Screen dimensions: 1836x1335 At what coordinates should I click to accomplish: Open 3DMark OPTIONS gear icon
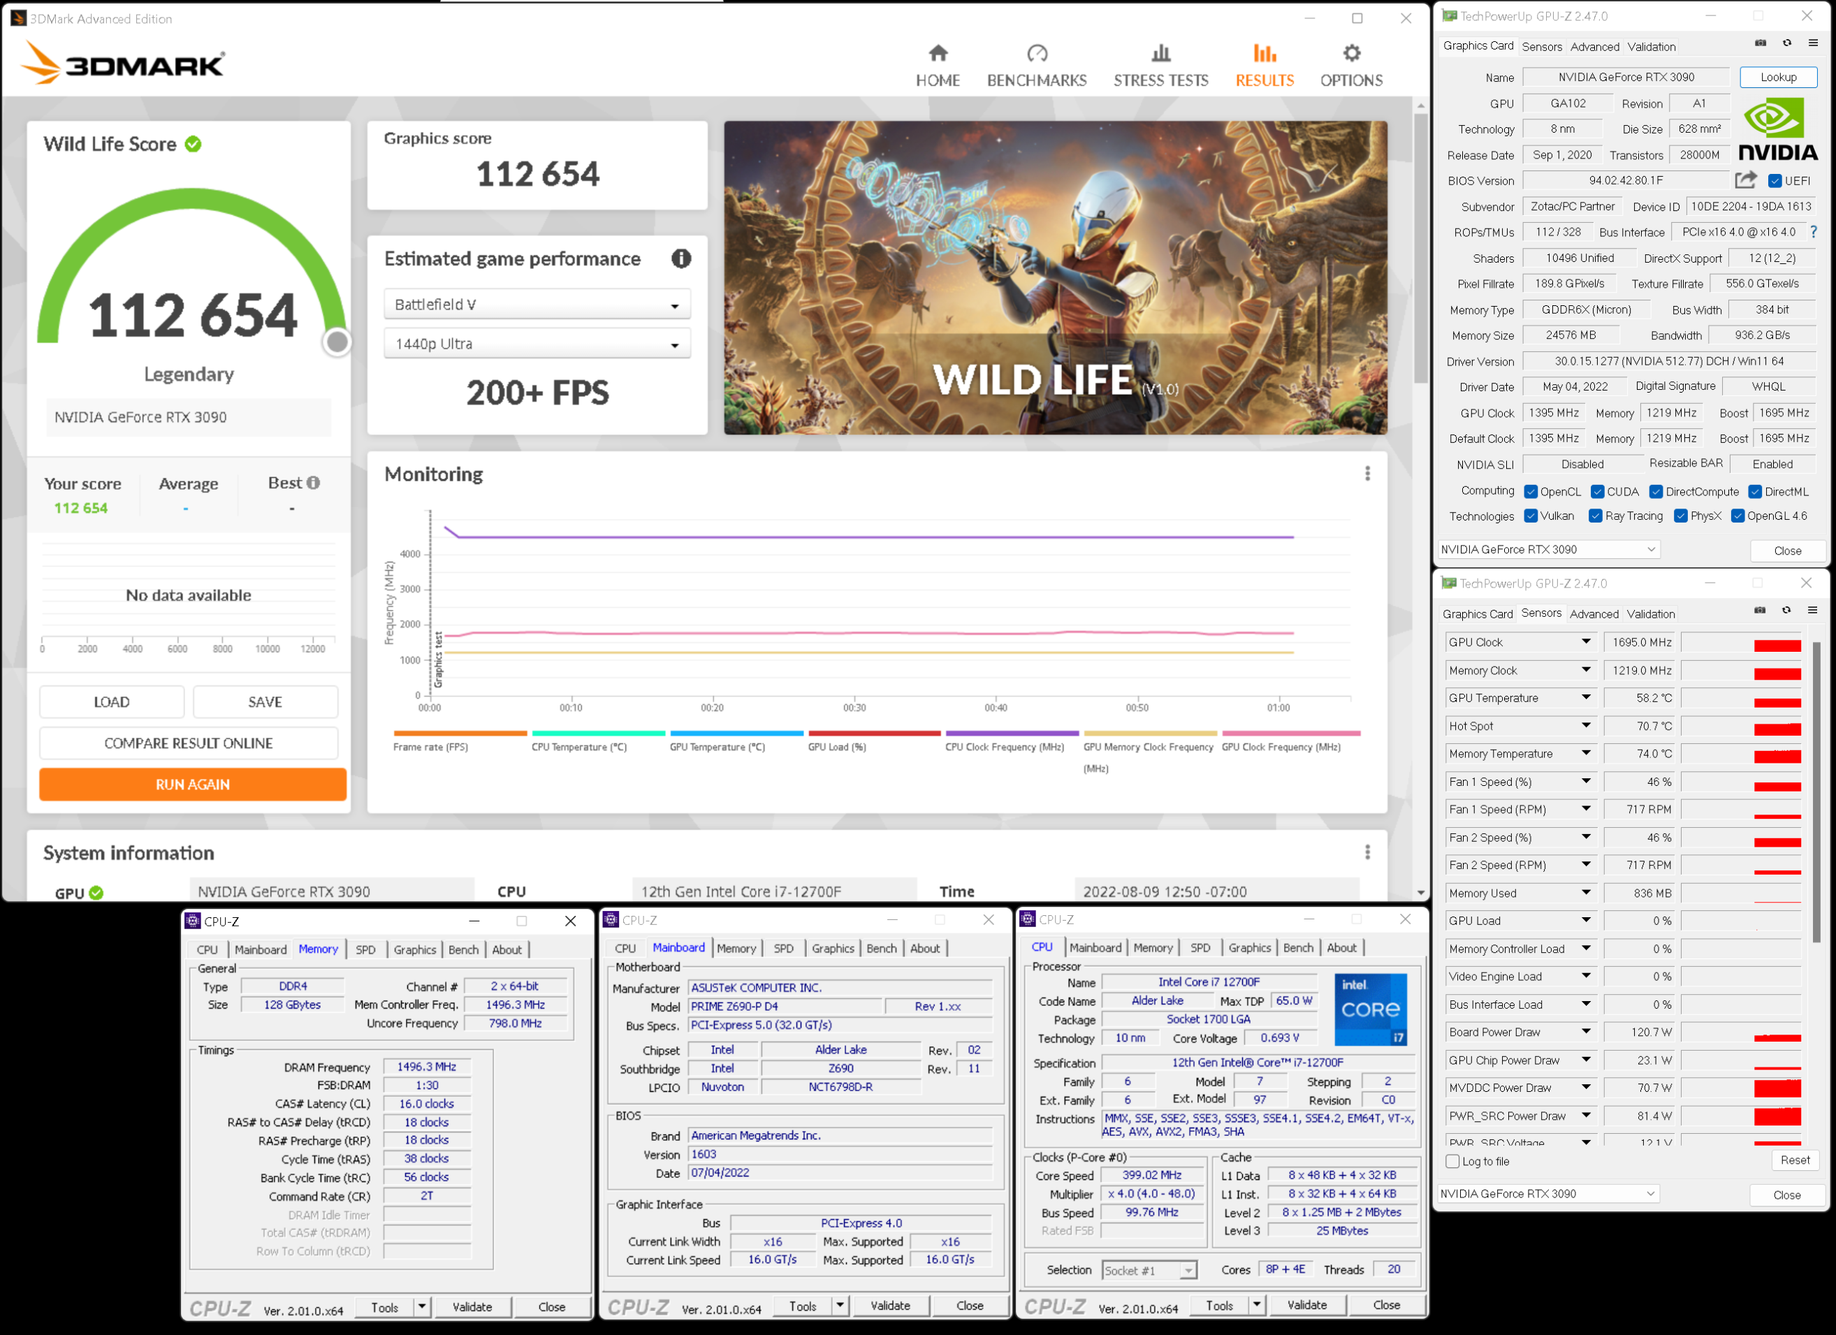click(x=1351, y=53)
